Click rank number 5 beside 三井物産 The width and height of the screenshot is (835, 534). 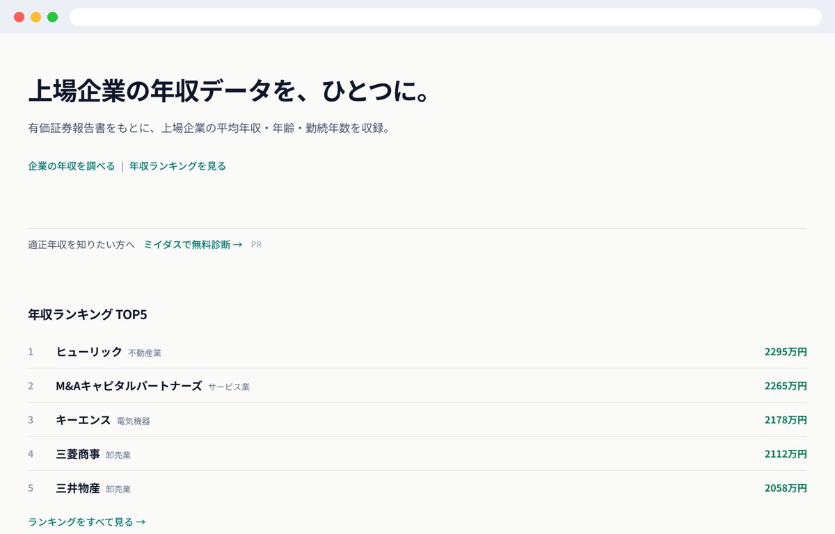pyautogui.click(x=31, y=488)
